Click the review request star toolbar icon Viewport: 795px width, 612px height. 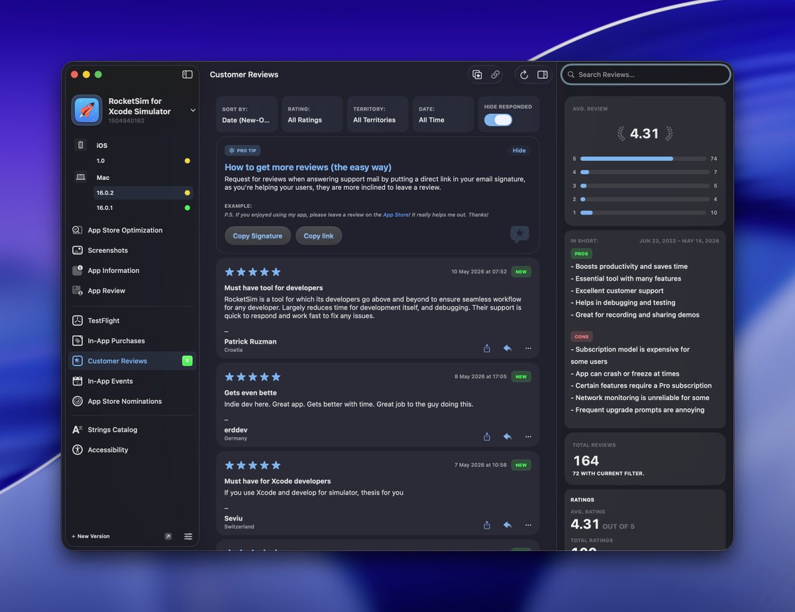click(x=477, y=75)
